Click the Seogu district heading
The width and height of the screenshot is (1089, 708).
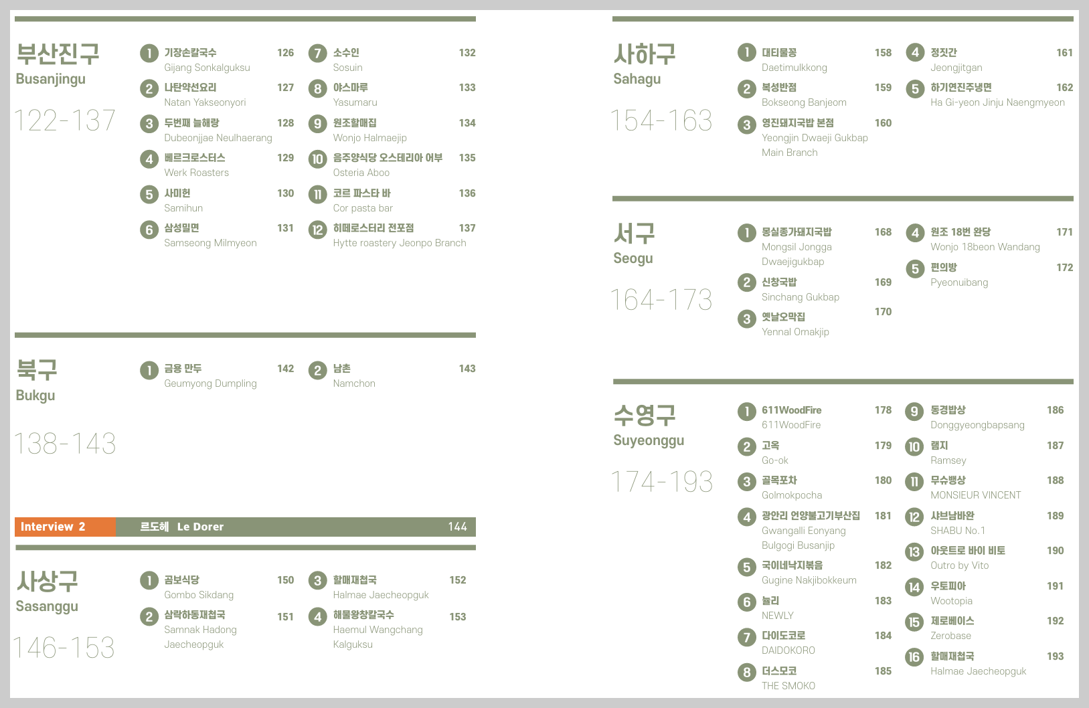(634, 243)
